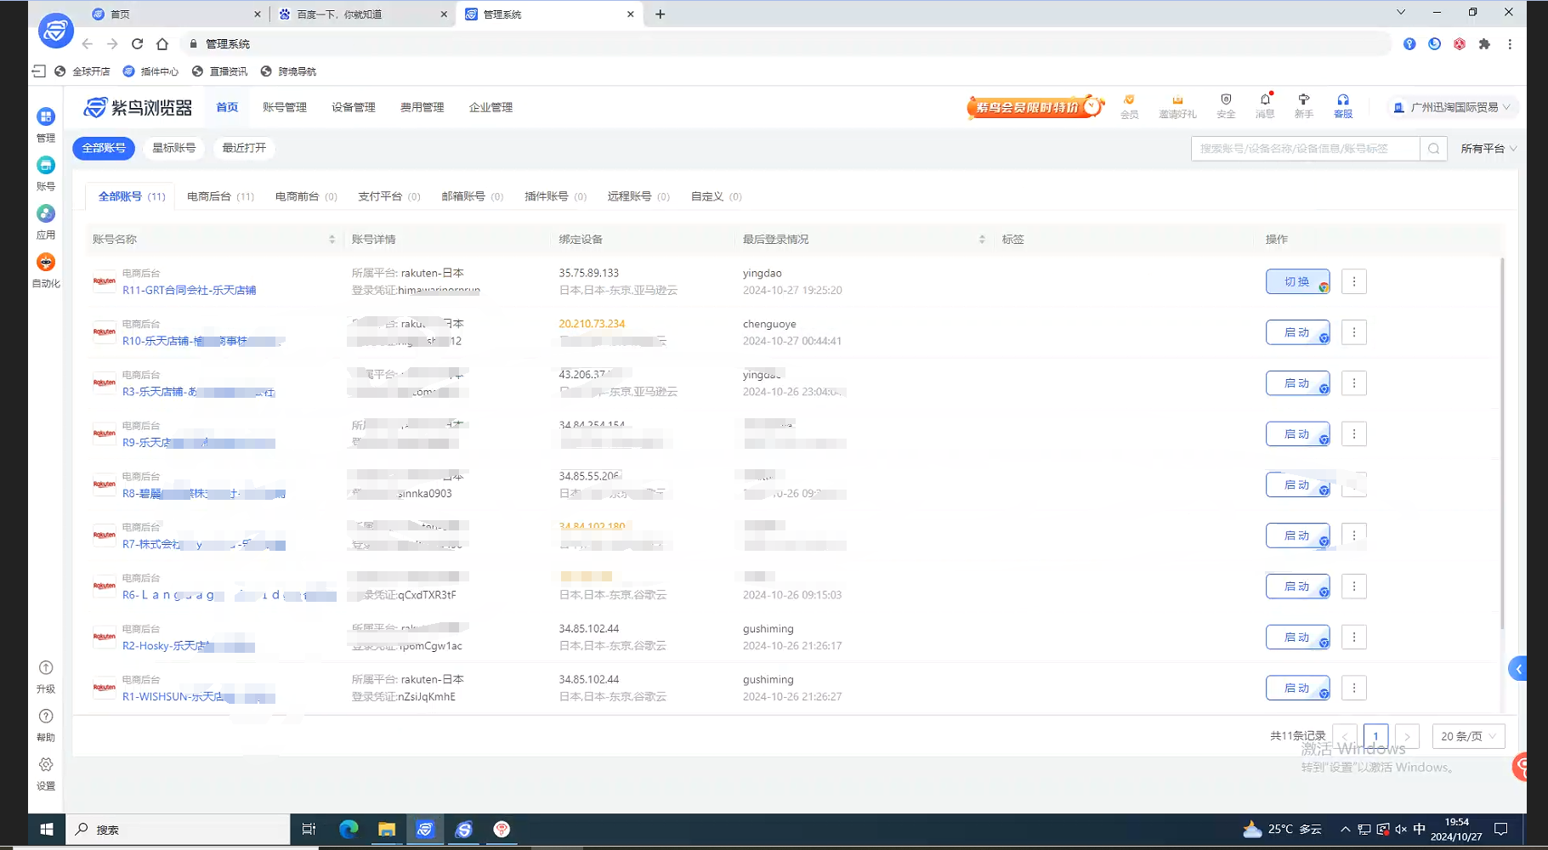Click 启动 for the R1-WISHSUN account
The width and height of the screenshot is (1548, 850).
tap(1296, 688)
